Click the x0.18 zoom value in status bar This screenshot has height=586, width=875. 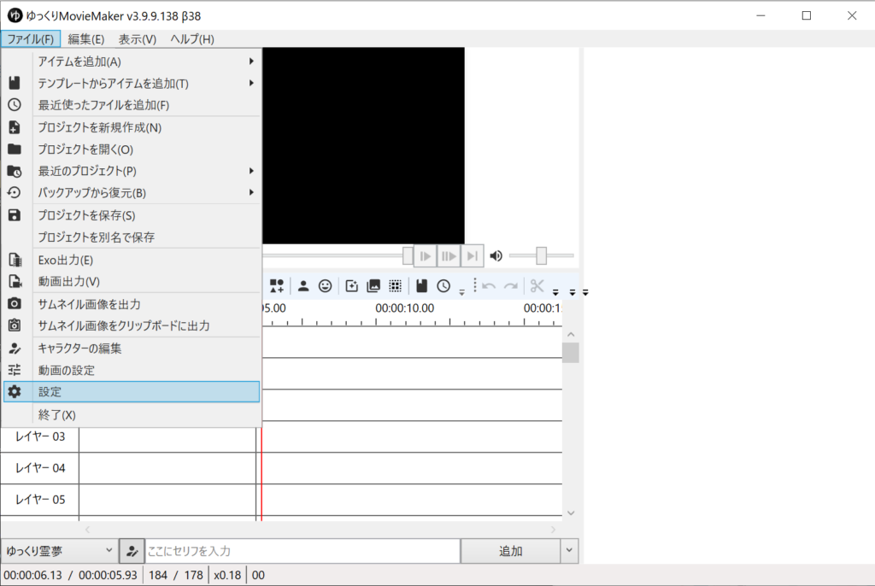tap(227, 576)
